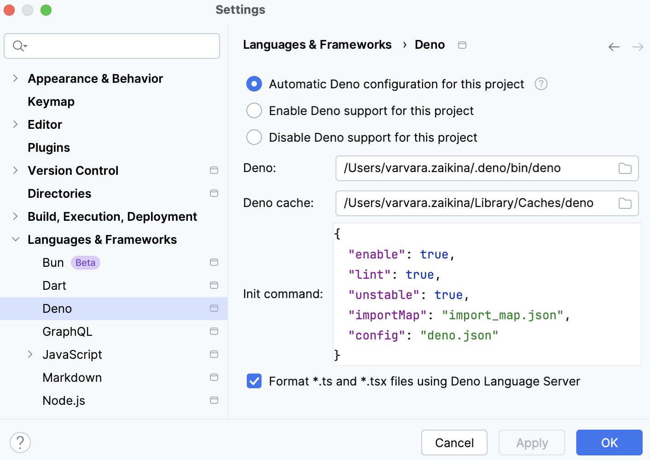Click the forward navigation arrow
The height and width of the screenshot is (460, 650).
point(638,46)
